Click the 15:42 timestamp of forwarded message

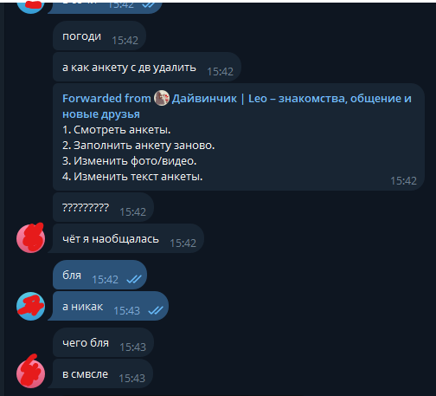pyautogui.click(x=403, y=181)
